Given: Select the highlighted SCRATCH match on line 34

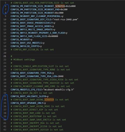Looking at the screenshot, I should tap(49, 100).
